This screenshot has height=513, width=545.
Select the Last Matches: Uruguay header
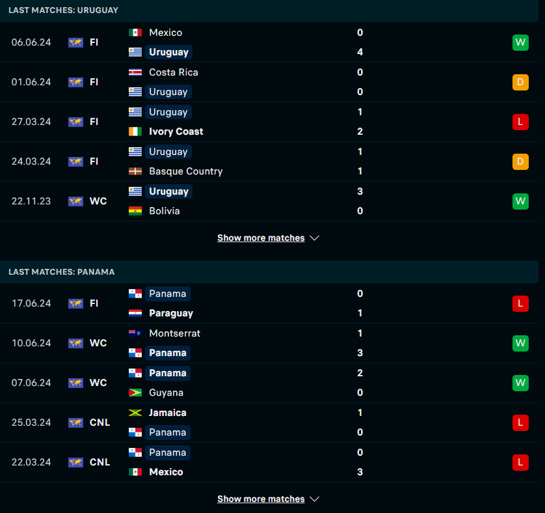[x=63, y=10]
